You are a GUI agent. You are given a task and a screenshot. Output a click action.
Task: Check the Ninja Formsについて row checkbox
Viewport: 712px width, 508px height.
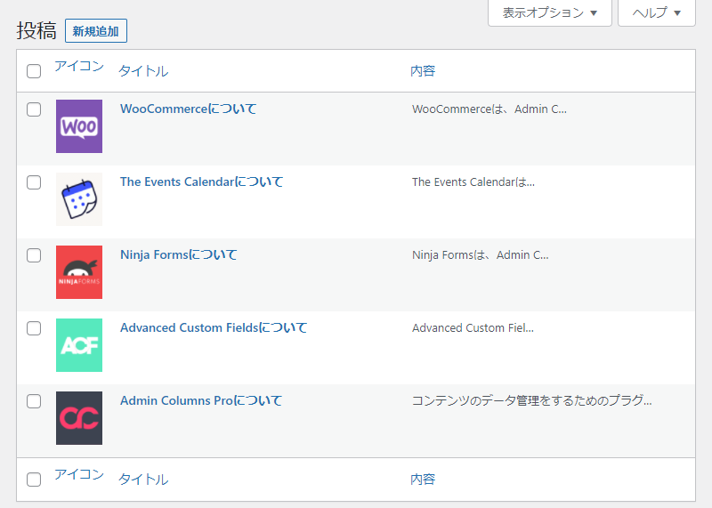(x=34, y=255)
